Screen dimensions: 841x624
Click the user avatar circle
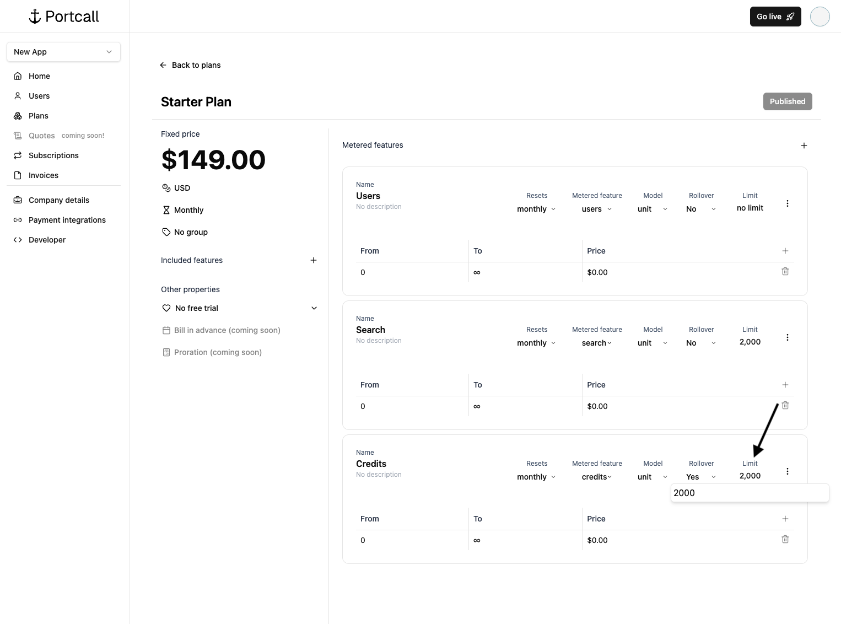pyautogui.click(x=820, y=17)
